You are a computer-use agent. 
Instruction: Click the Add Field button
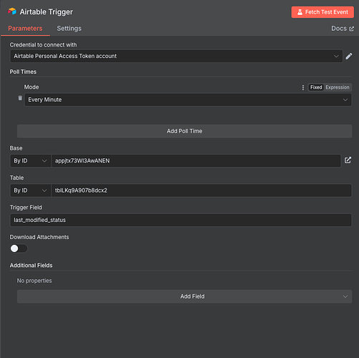tap(185, 296)
